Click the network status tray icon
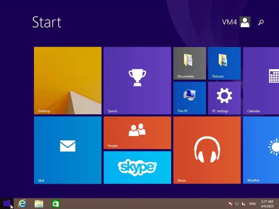The height and width of the screenshot is (209, 279). [237, 204]
